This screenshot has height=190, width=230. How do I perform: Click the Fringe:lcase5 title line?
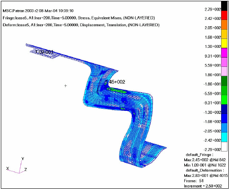click(x=79, y=18)
